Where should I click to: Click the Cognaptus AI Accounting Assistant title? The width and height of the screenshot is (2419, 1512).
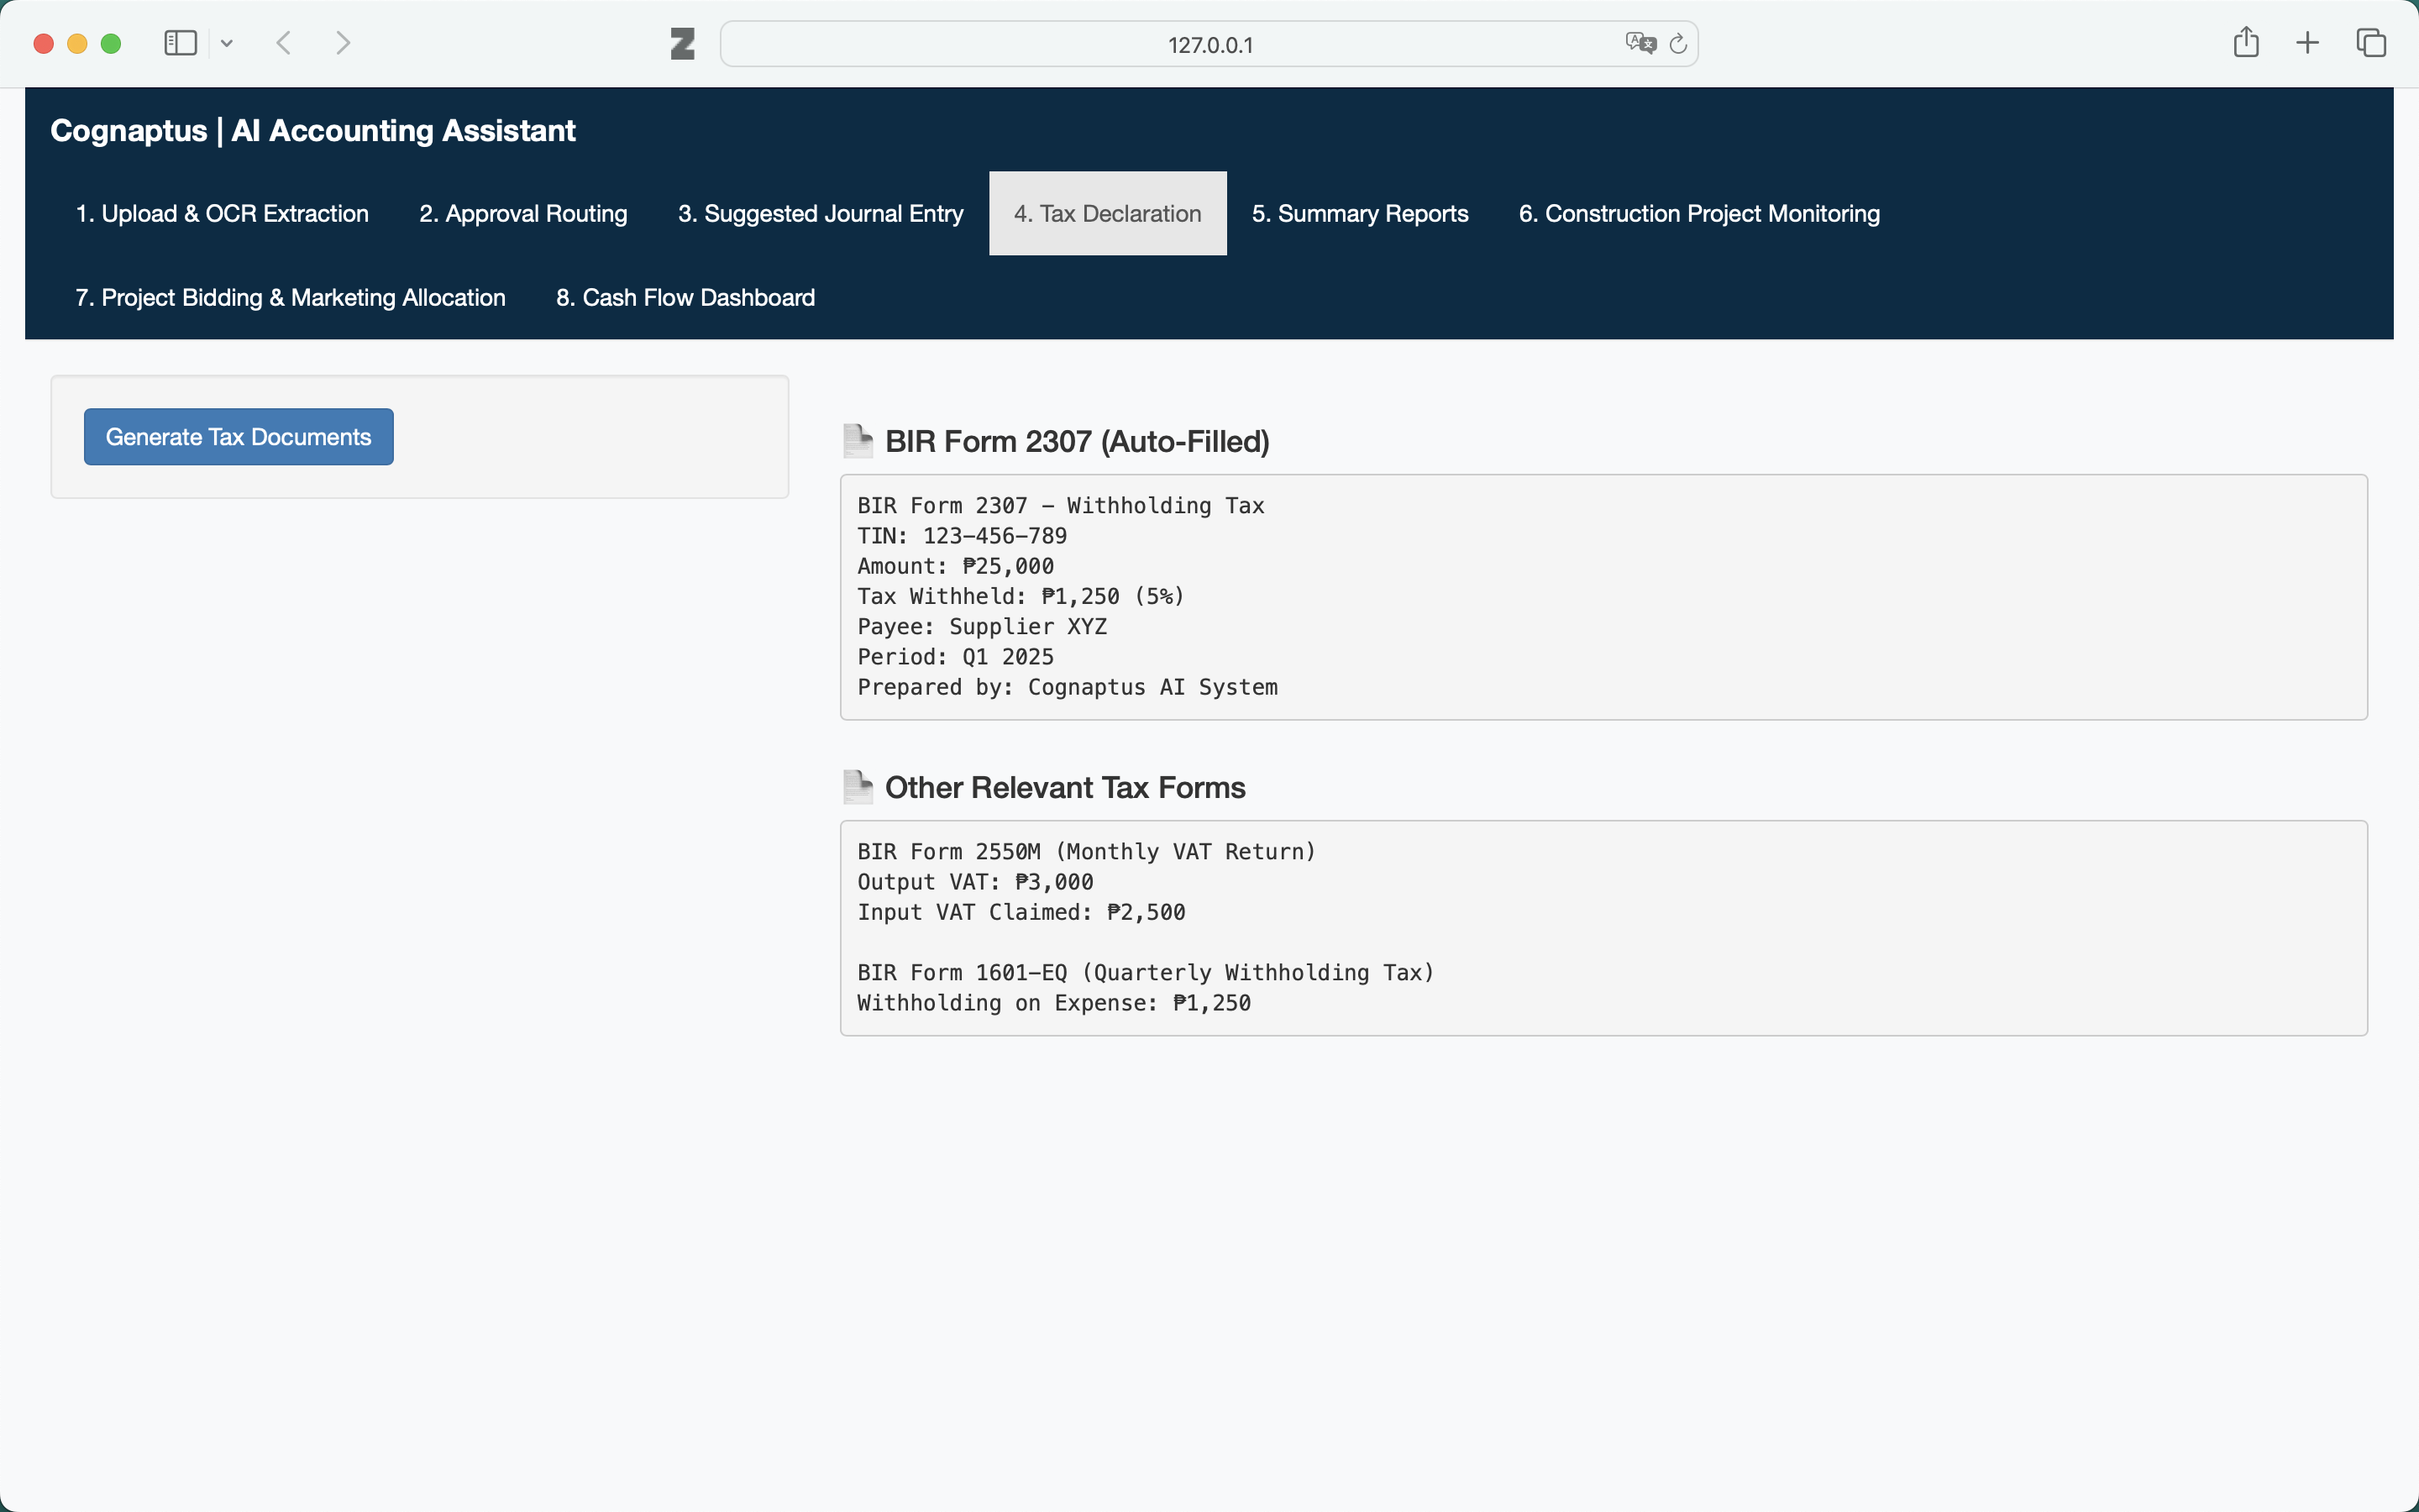312,130
